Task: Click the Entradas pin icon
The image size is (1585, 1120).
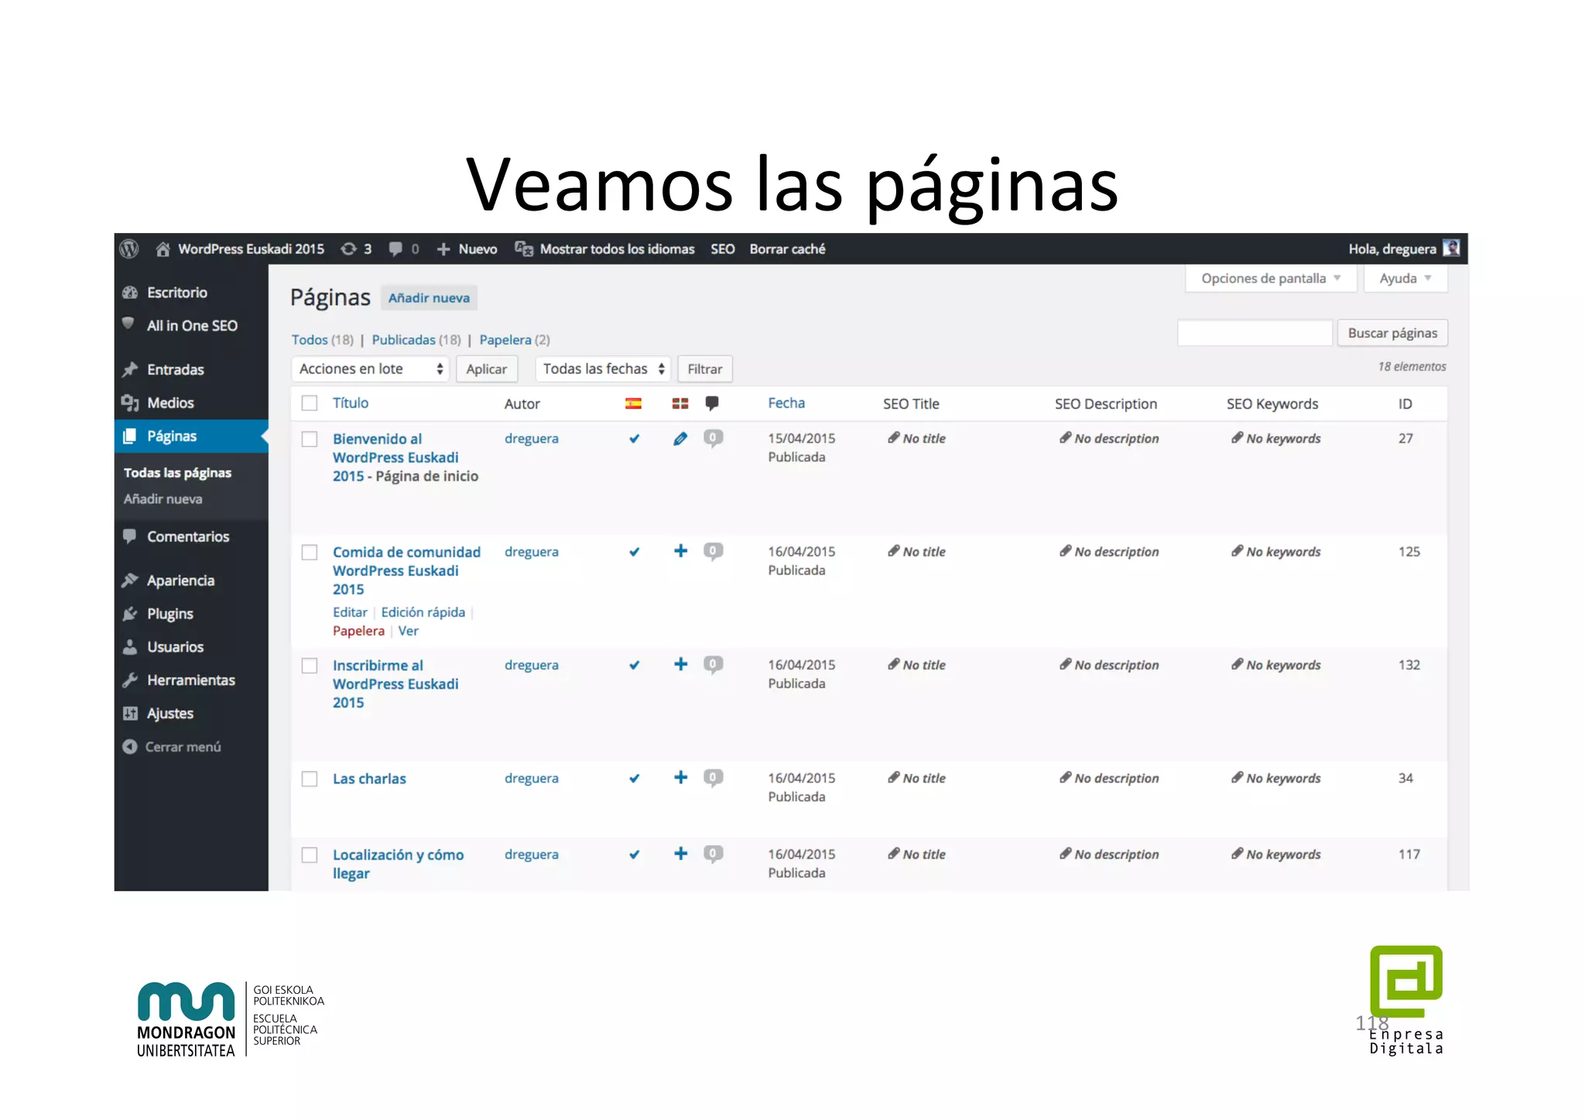Action: click(130, 369)
